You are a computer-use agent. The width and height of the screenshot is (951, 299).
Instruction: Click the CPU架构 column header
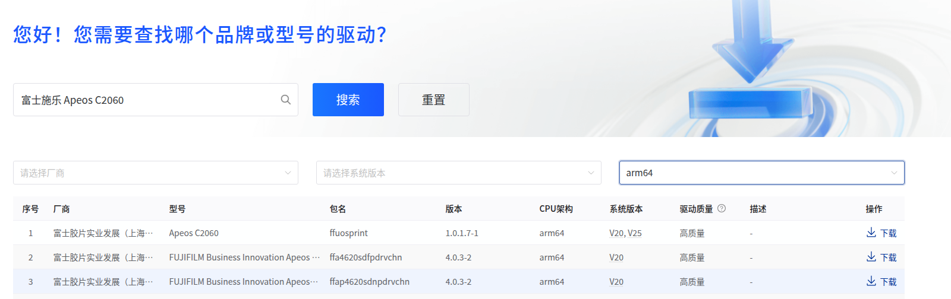tap(556, 209)
